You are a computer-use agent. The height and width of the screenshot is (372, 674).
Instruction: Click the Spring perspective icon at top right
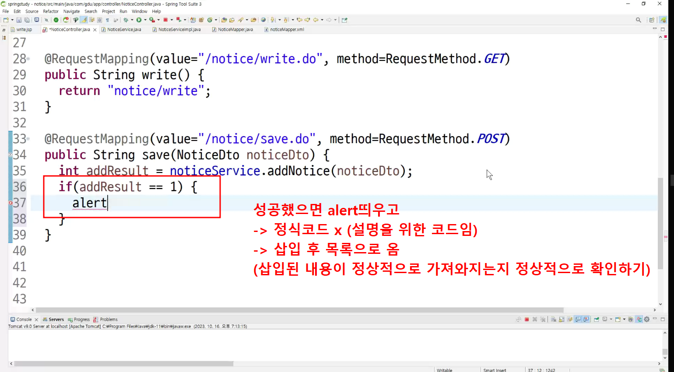(x=663, y=20)
